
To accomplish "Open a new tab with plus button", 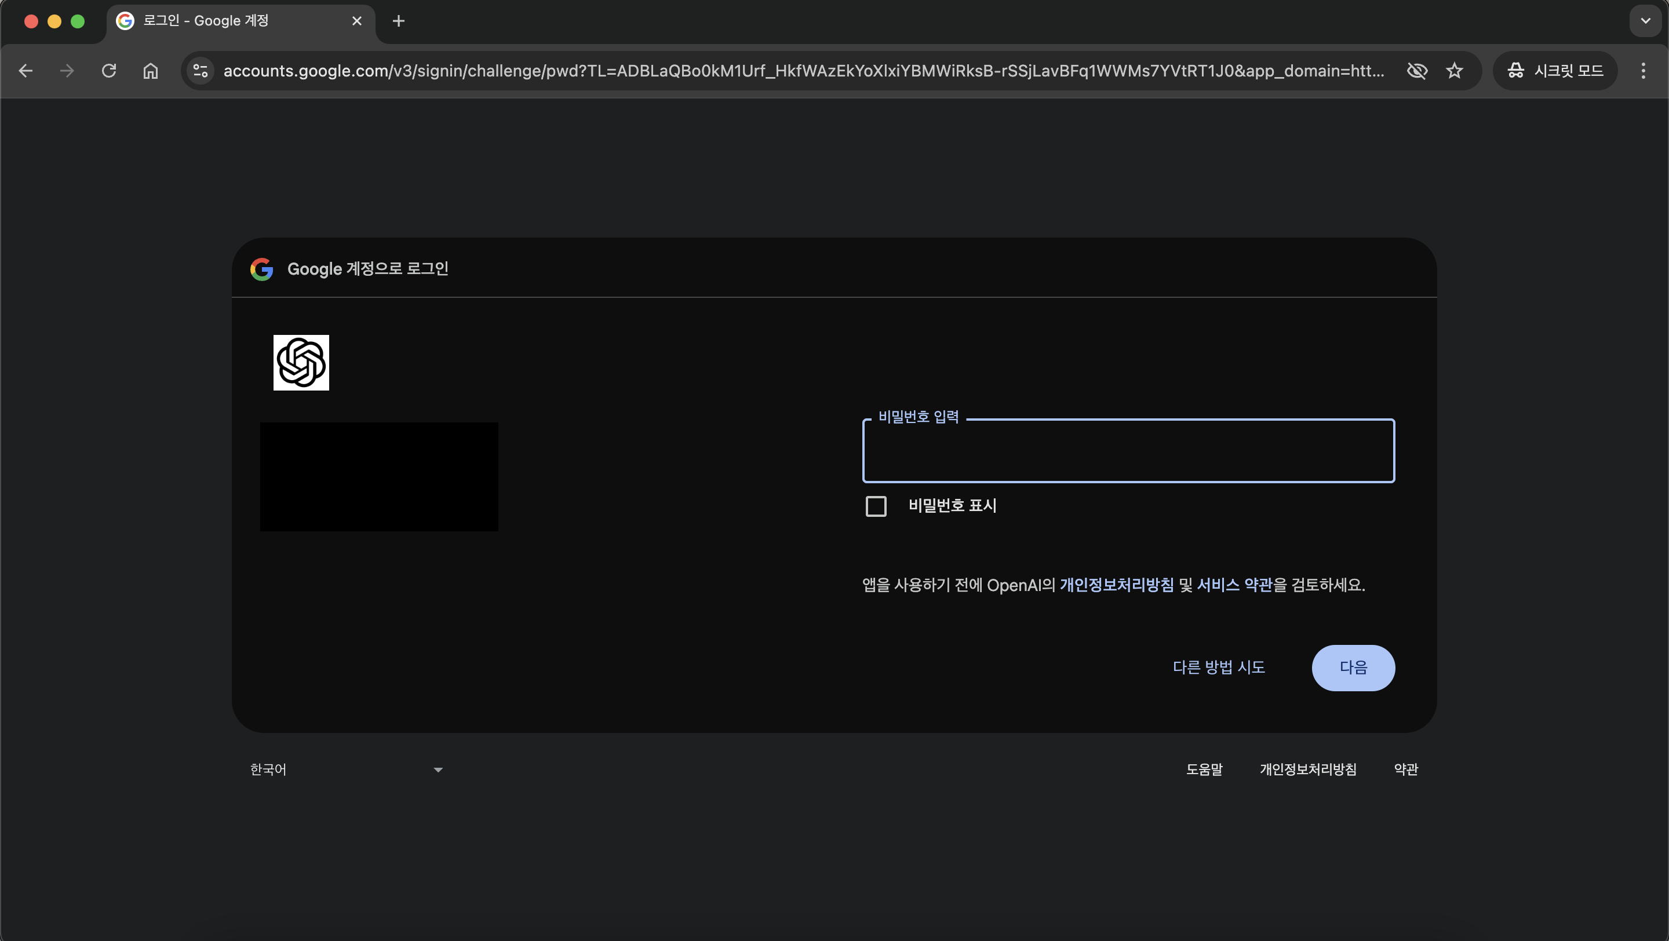I will click(x=399, y=21).
